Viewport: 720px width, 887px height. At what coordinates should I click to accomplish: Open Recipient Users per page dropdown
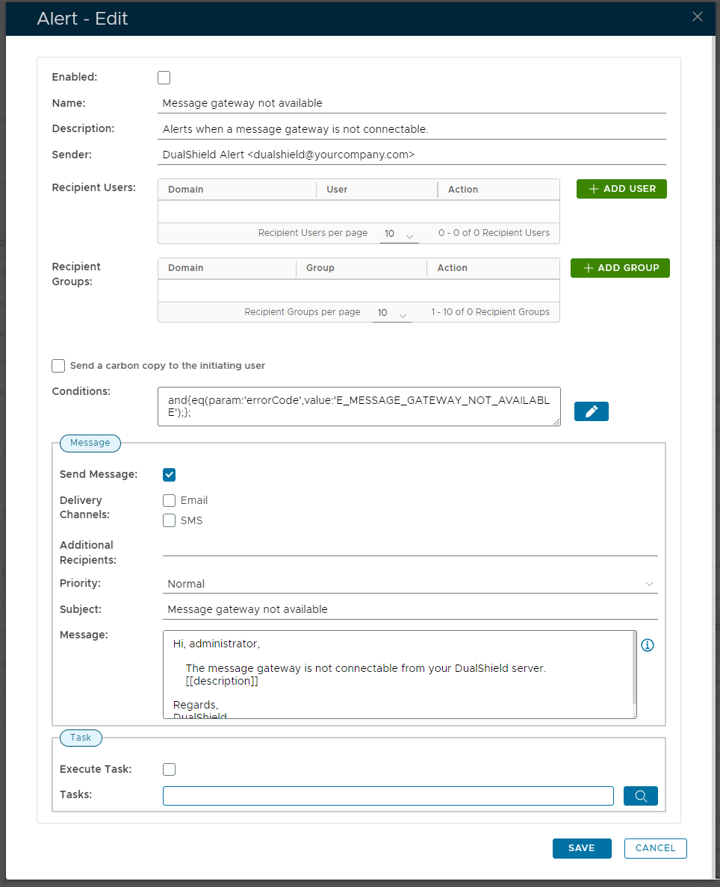(x=399, y=234)
